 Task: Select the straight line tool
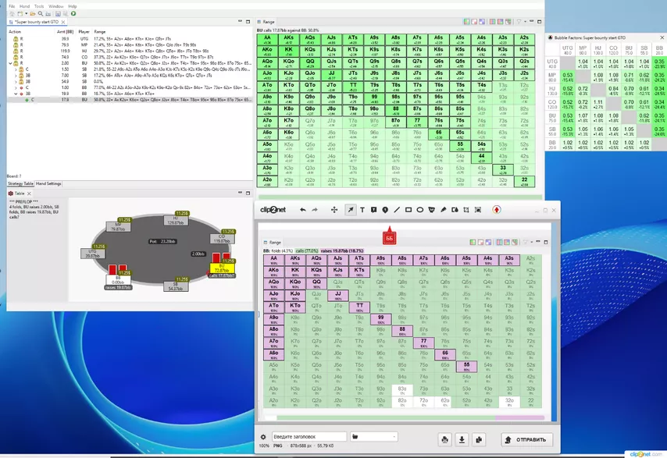[x=397, y=210]
